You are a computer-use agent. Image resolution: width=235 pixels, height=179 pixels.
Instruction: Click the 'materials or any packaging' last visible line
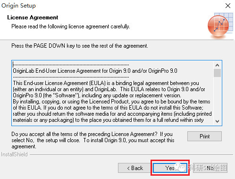click(108, 120)
